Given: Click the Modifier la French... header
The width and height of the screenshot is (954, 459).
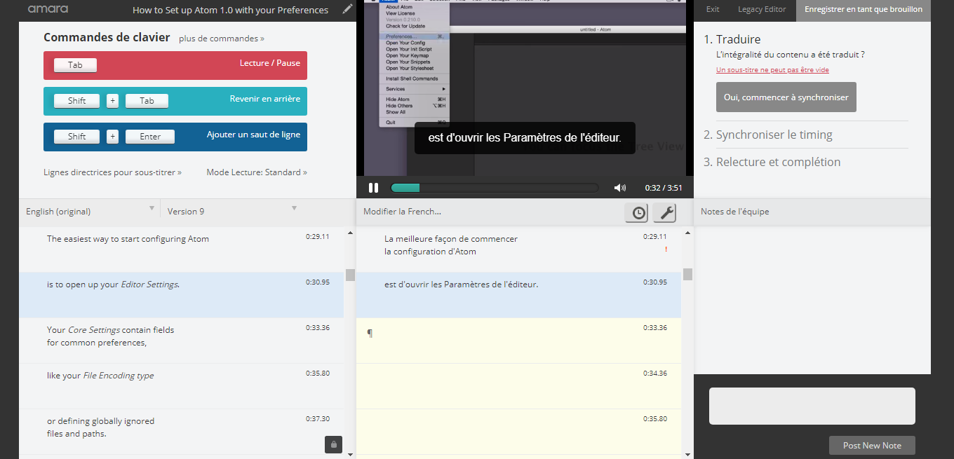Looking at the screenshot, I should coord(402,212).
